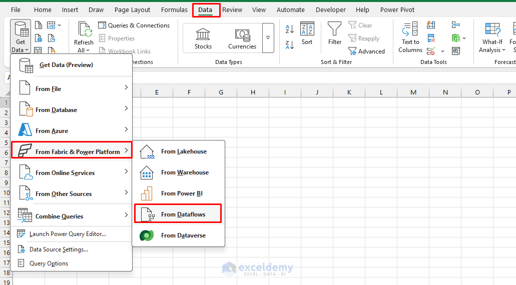Open the File tab

(x=16, y=10)
